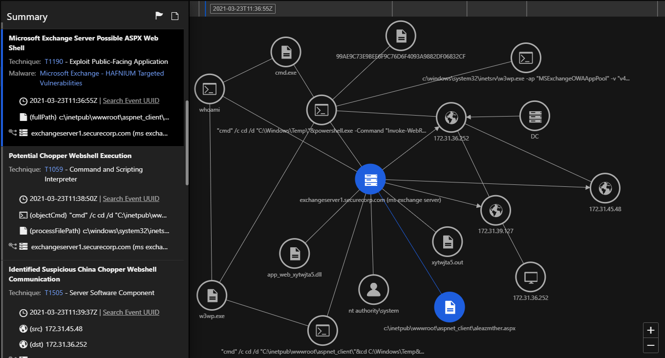Select the powershell Invoke-WebRequest command node
This screenshot has width=665, height=358.
322,110
